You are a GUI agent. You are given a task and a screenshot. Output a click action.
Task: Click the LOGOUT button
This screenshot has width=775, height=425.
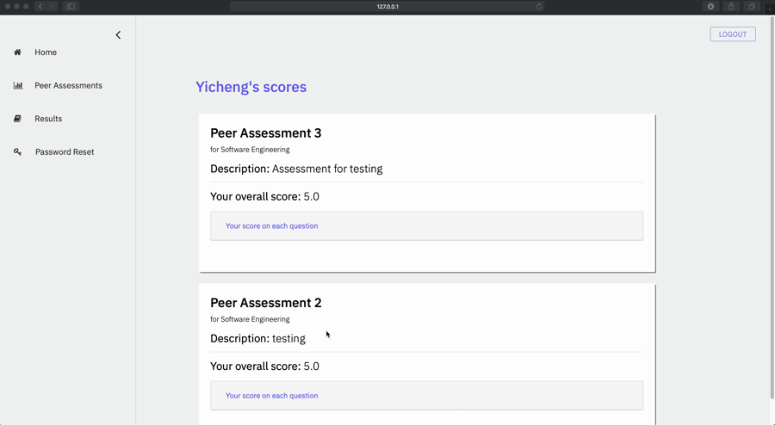(x=733, y=34)
